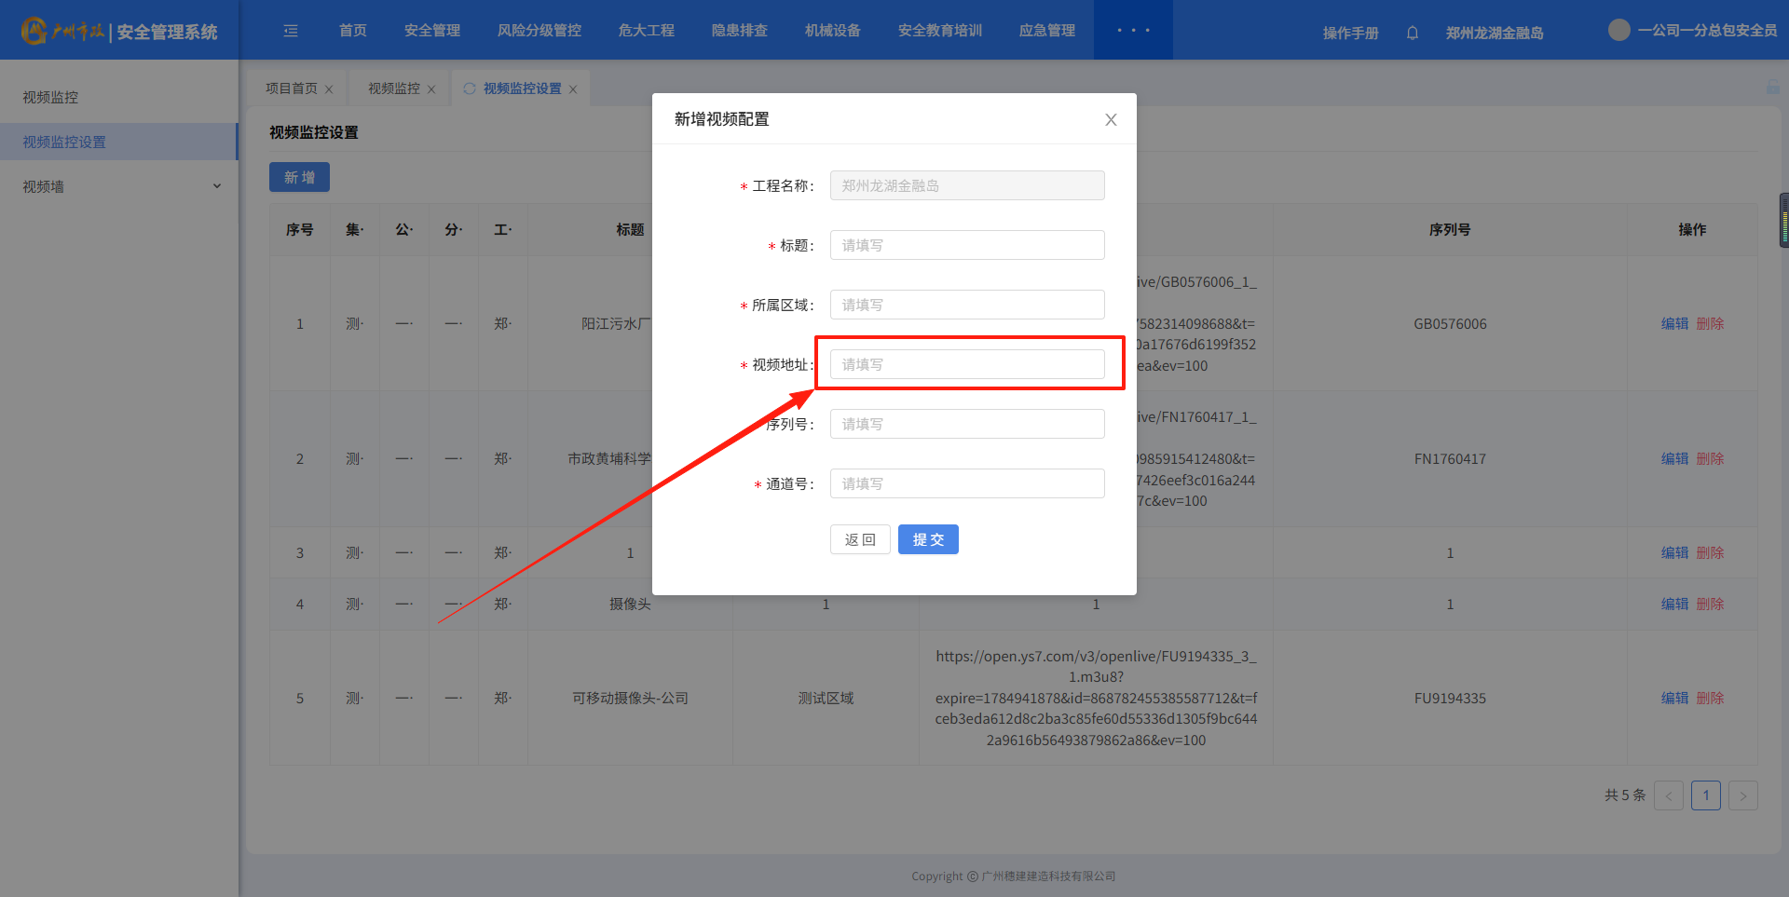The image size is (1789, 897).
Task: Select 视频监控 in the left sidebar
Action: (50, 97)
